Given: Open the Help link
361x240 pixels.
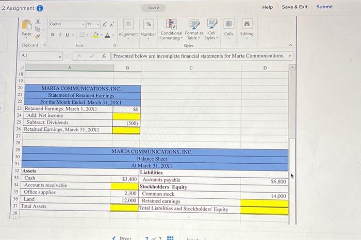Looking at the screenshot, I should pyautogui.click(x=267, y=7).
